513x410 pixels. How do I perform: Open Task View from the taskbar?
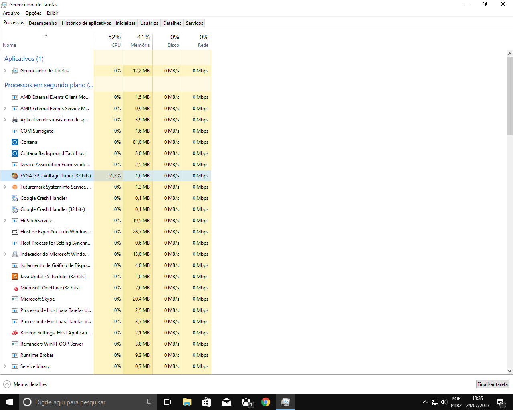167,402
